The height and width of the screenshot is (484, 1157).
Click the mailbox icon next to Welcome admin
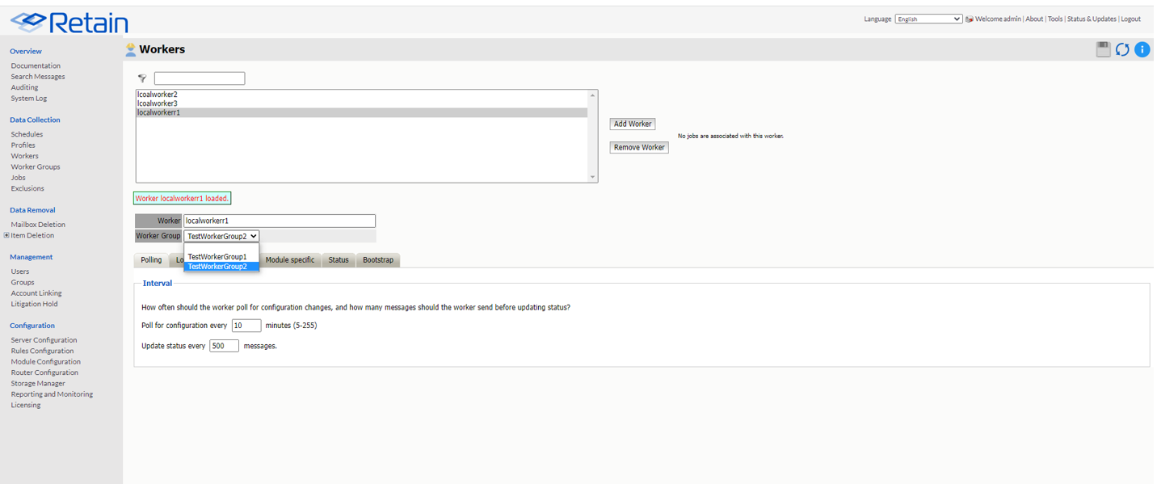point(969,19)
